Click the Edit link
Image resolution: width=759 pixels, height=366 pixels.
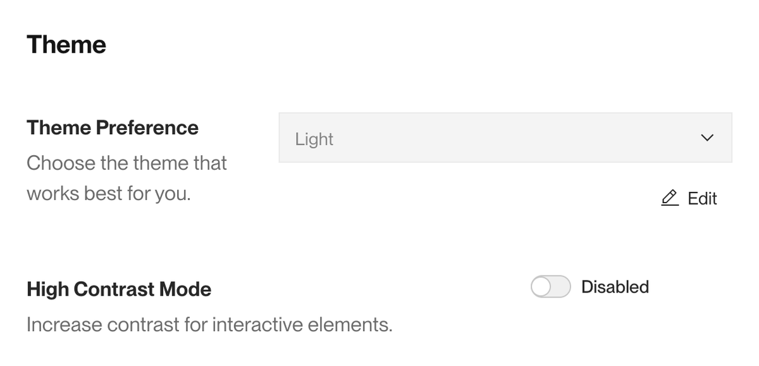pyautogui.click(x=702, y=198)
